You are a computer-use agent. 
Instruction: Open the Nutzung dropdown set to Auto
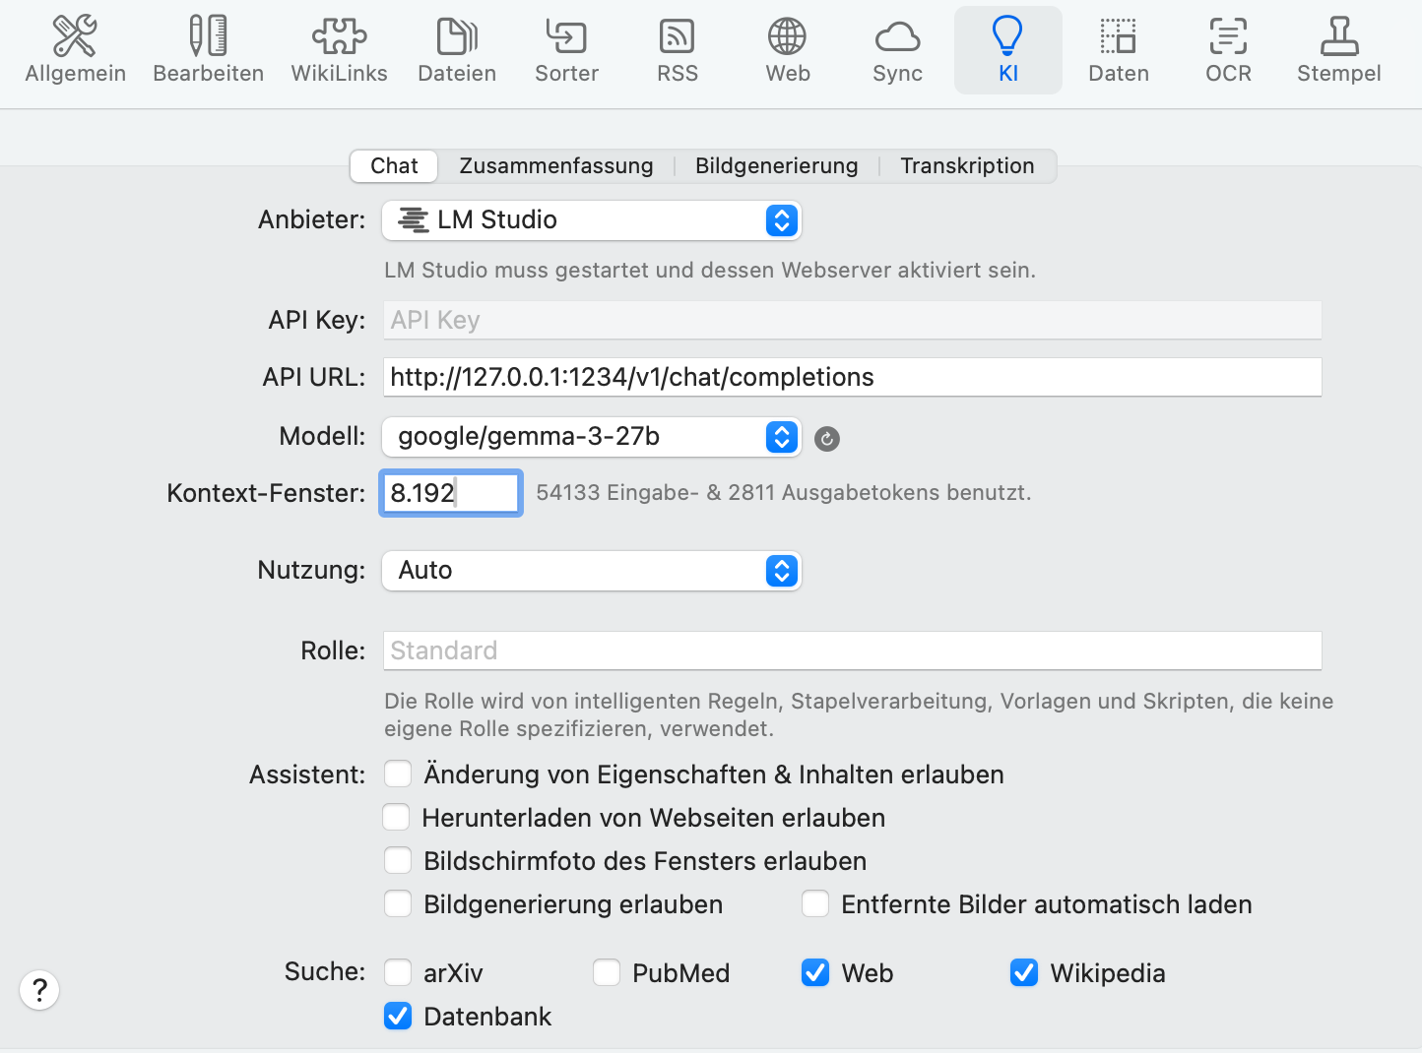591,571
